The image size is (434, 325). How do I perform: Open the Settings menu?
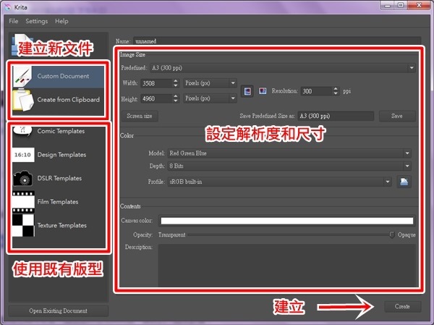pyautogui.click(x=36, y=22)
